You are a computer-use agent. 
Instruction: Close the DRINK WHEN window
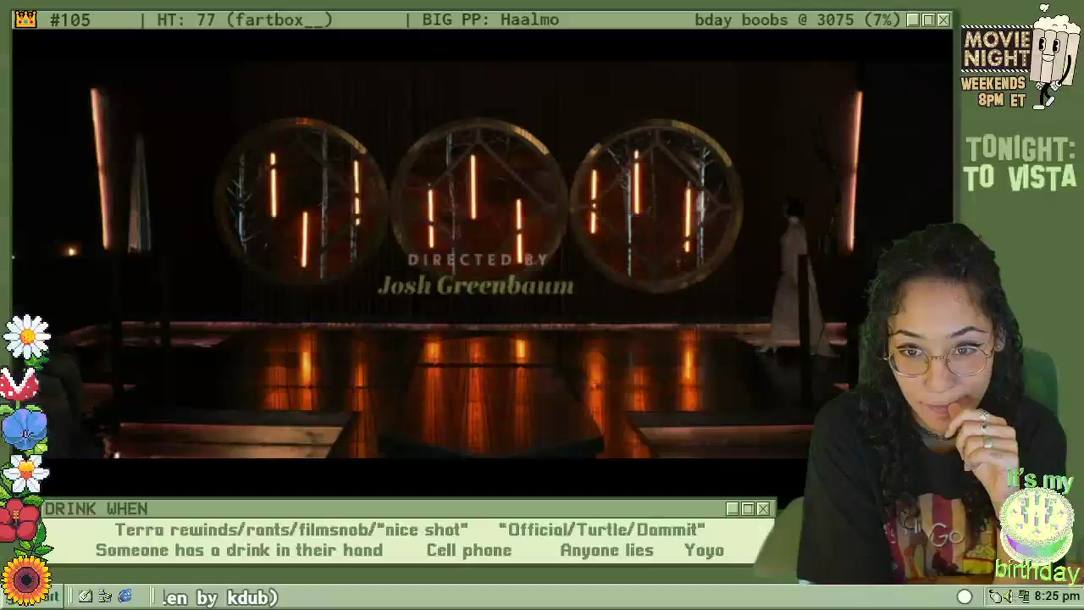(x=763, y=509)
